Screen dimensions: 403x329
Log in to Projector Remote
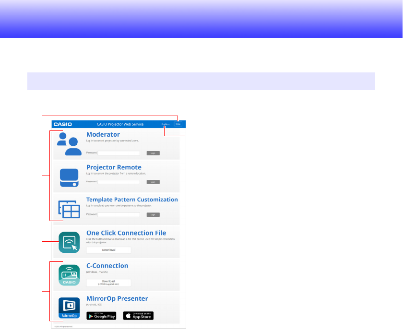pos(153,182)
